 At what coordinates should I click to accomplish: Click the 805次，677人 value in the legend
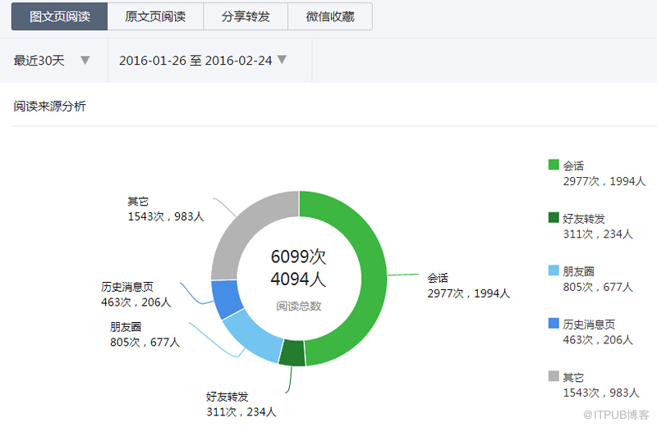point(598,288)
